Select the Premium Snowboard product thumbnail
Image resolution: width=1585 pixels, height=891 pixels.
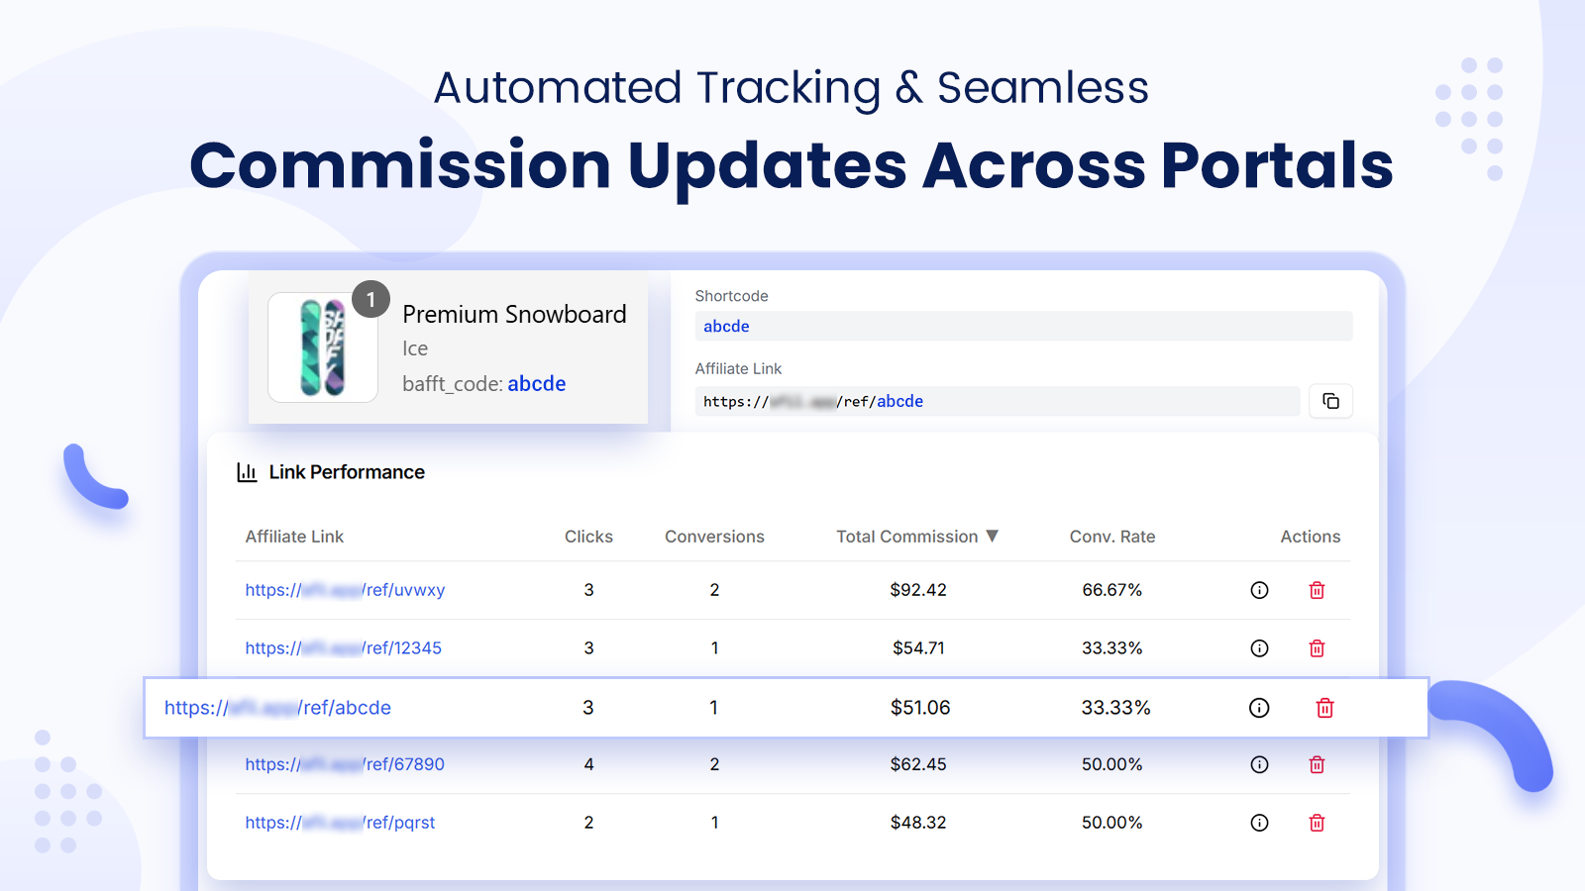(323, 347)
